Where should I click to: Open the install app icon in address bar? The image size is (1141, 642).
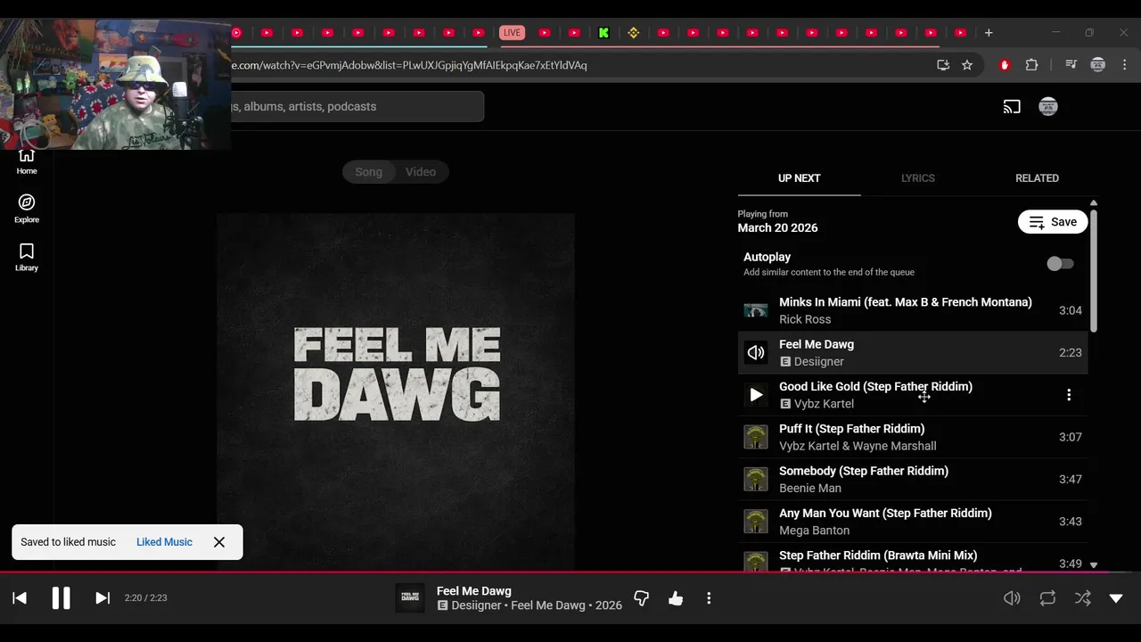[x=943, y=65]
